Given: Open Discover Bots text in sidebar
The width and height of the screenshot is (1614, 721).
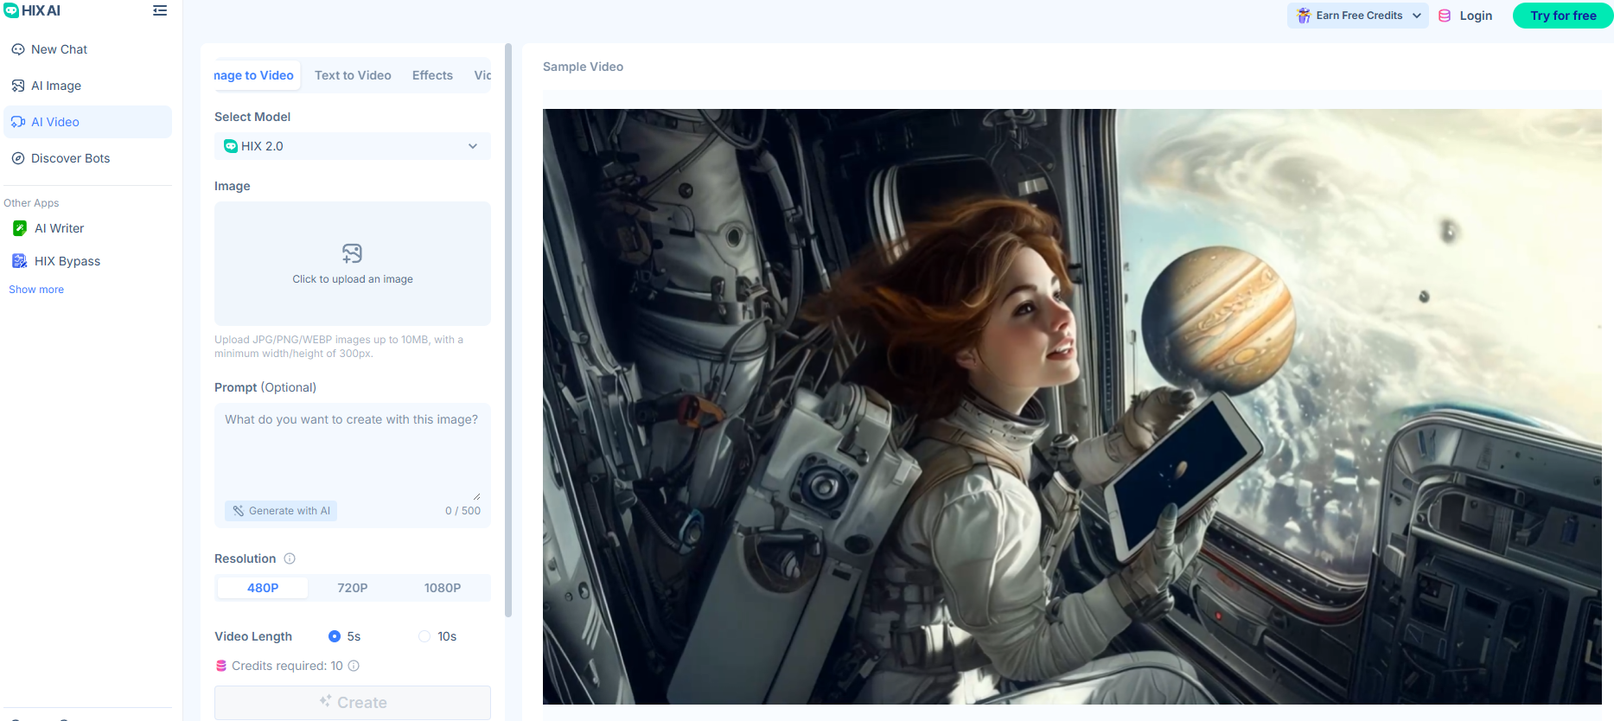Looking at the screenshot, I should [71, 158].
